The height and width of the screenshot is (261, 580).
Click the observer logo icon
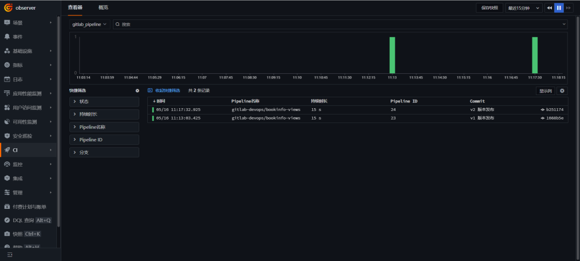(9, 8)
